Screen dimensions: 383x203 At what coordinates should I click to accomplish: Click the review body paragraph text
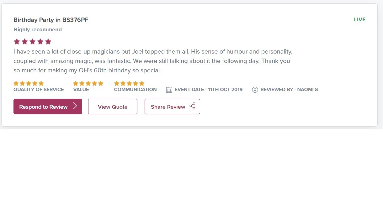pyautogui.click(x=153, y=61)
